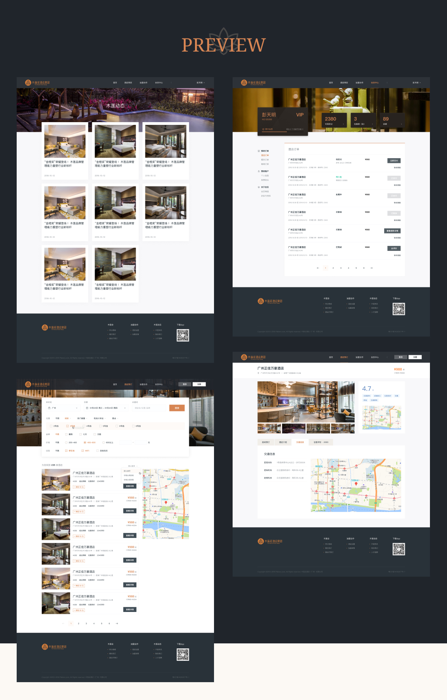Expand the 热门商圈 location filter
447x700 pixels.
[82, 418]
